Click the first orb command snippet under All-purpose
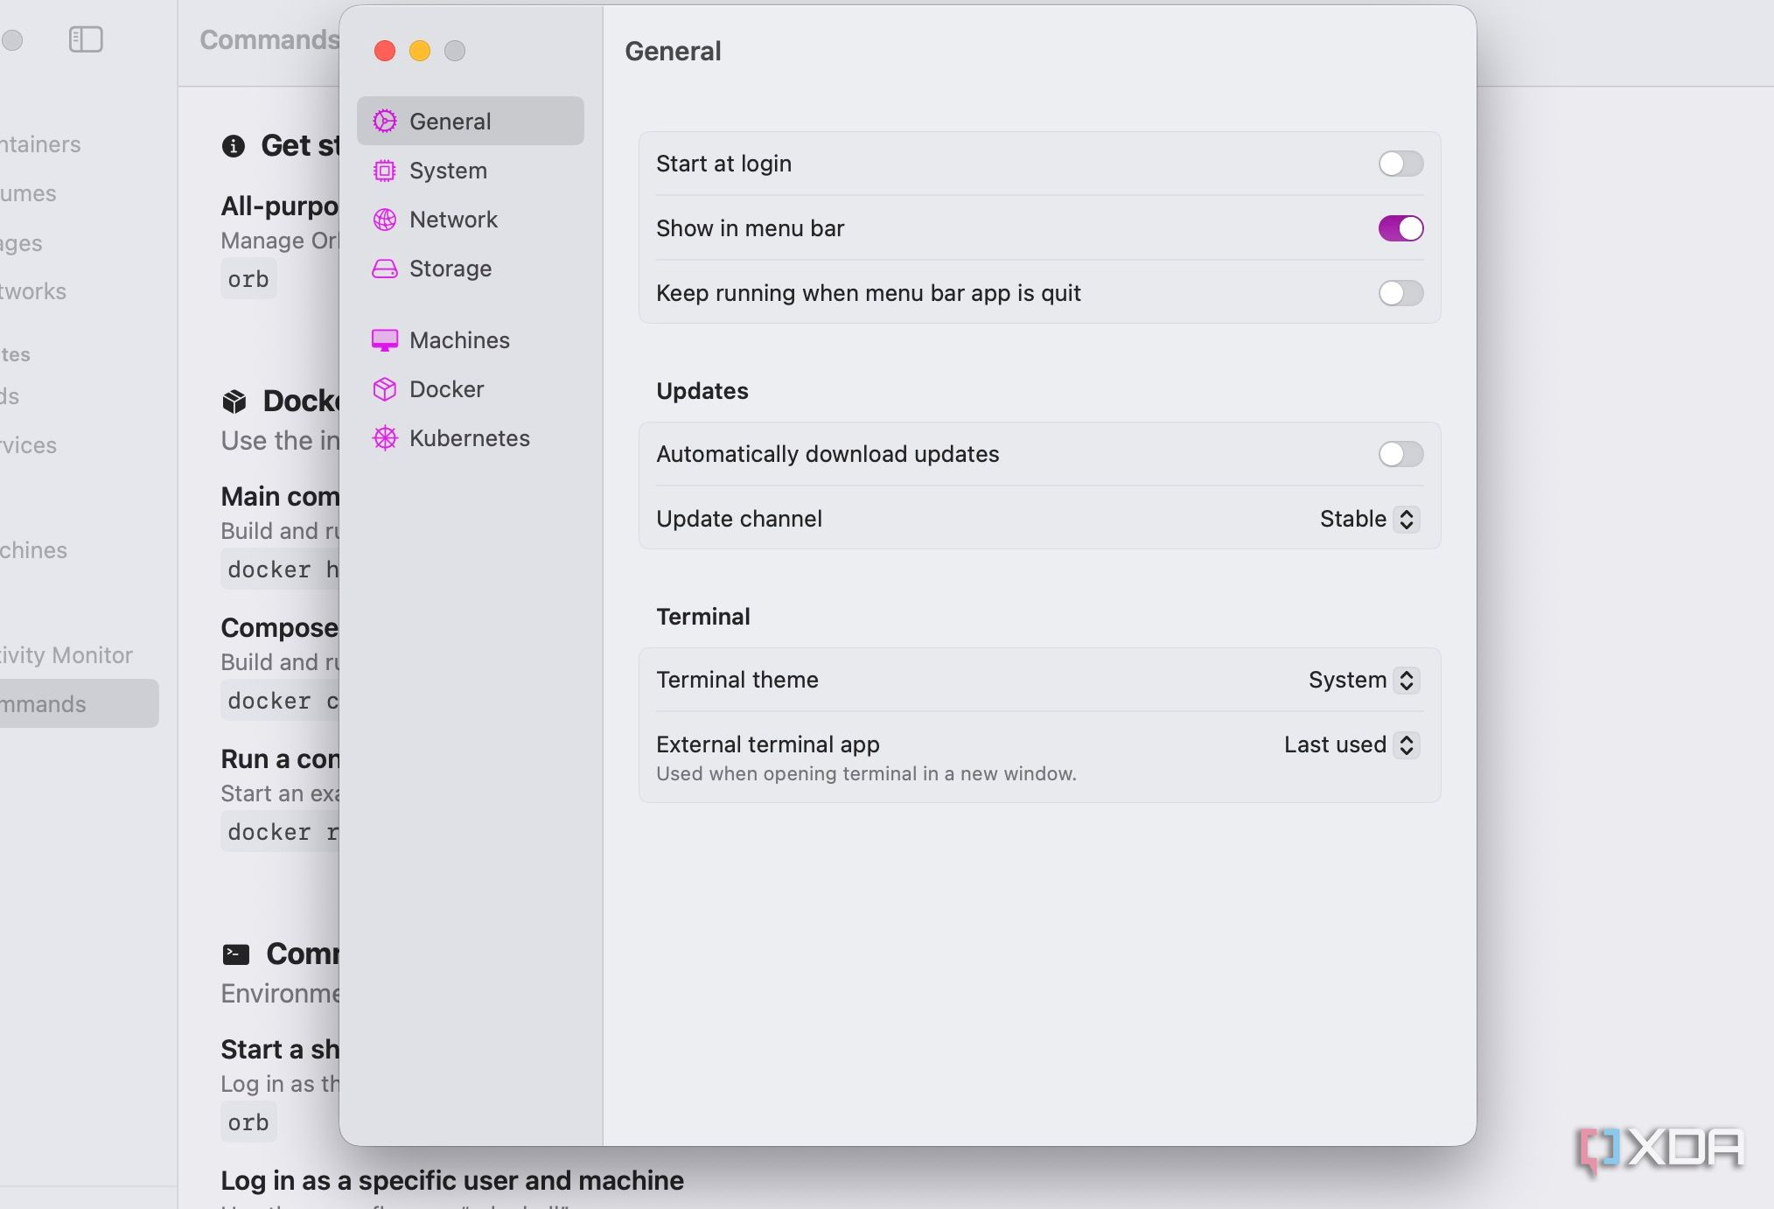 [x=248, y=279]
